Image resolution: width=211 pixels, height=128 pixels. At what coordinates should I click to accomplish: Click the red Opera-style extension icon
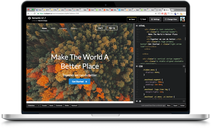162,13
